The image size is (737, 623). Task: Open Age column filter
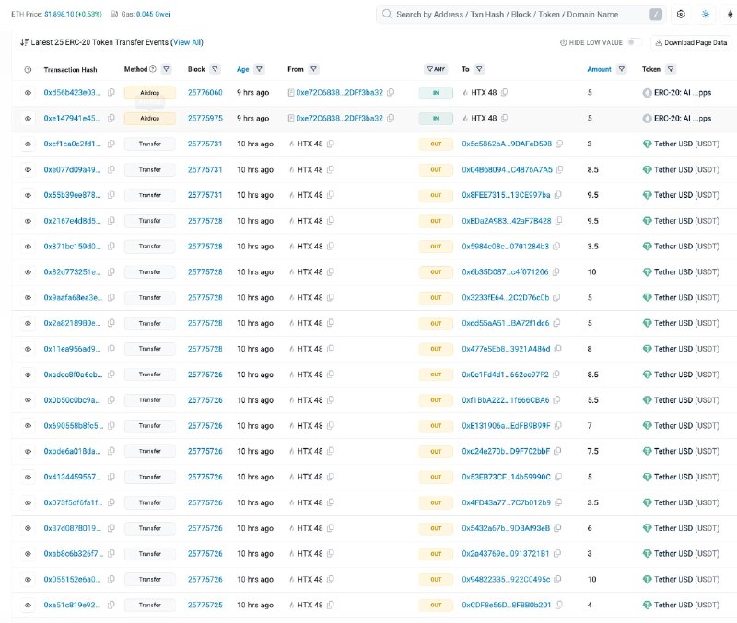pyautogui.click(x=259, y=69)
